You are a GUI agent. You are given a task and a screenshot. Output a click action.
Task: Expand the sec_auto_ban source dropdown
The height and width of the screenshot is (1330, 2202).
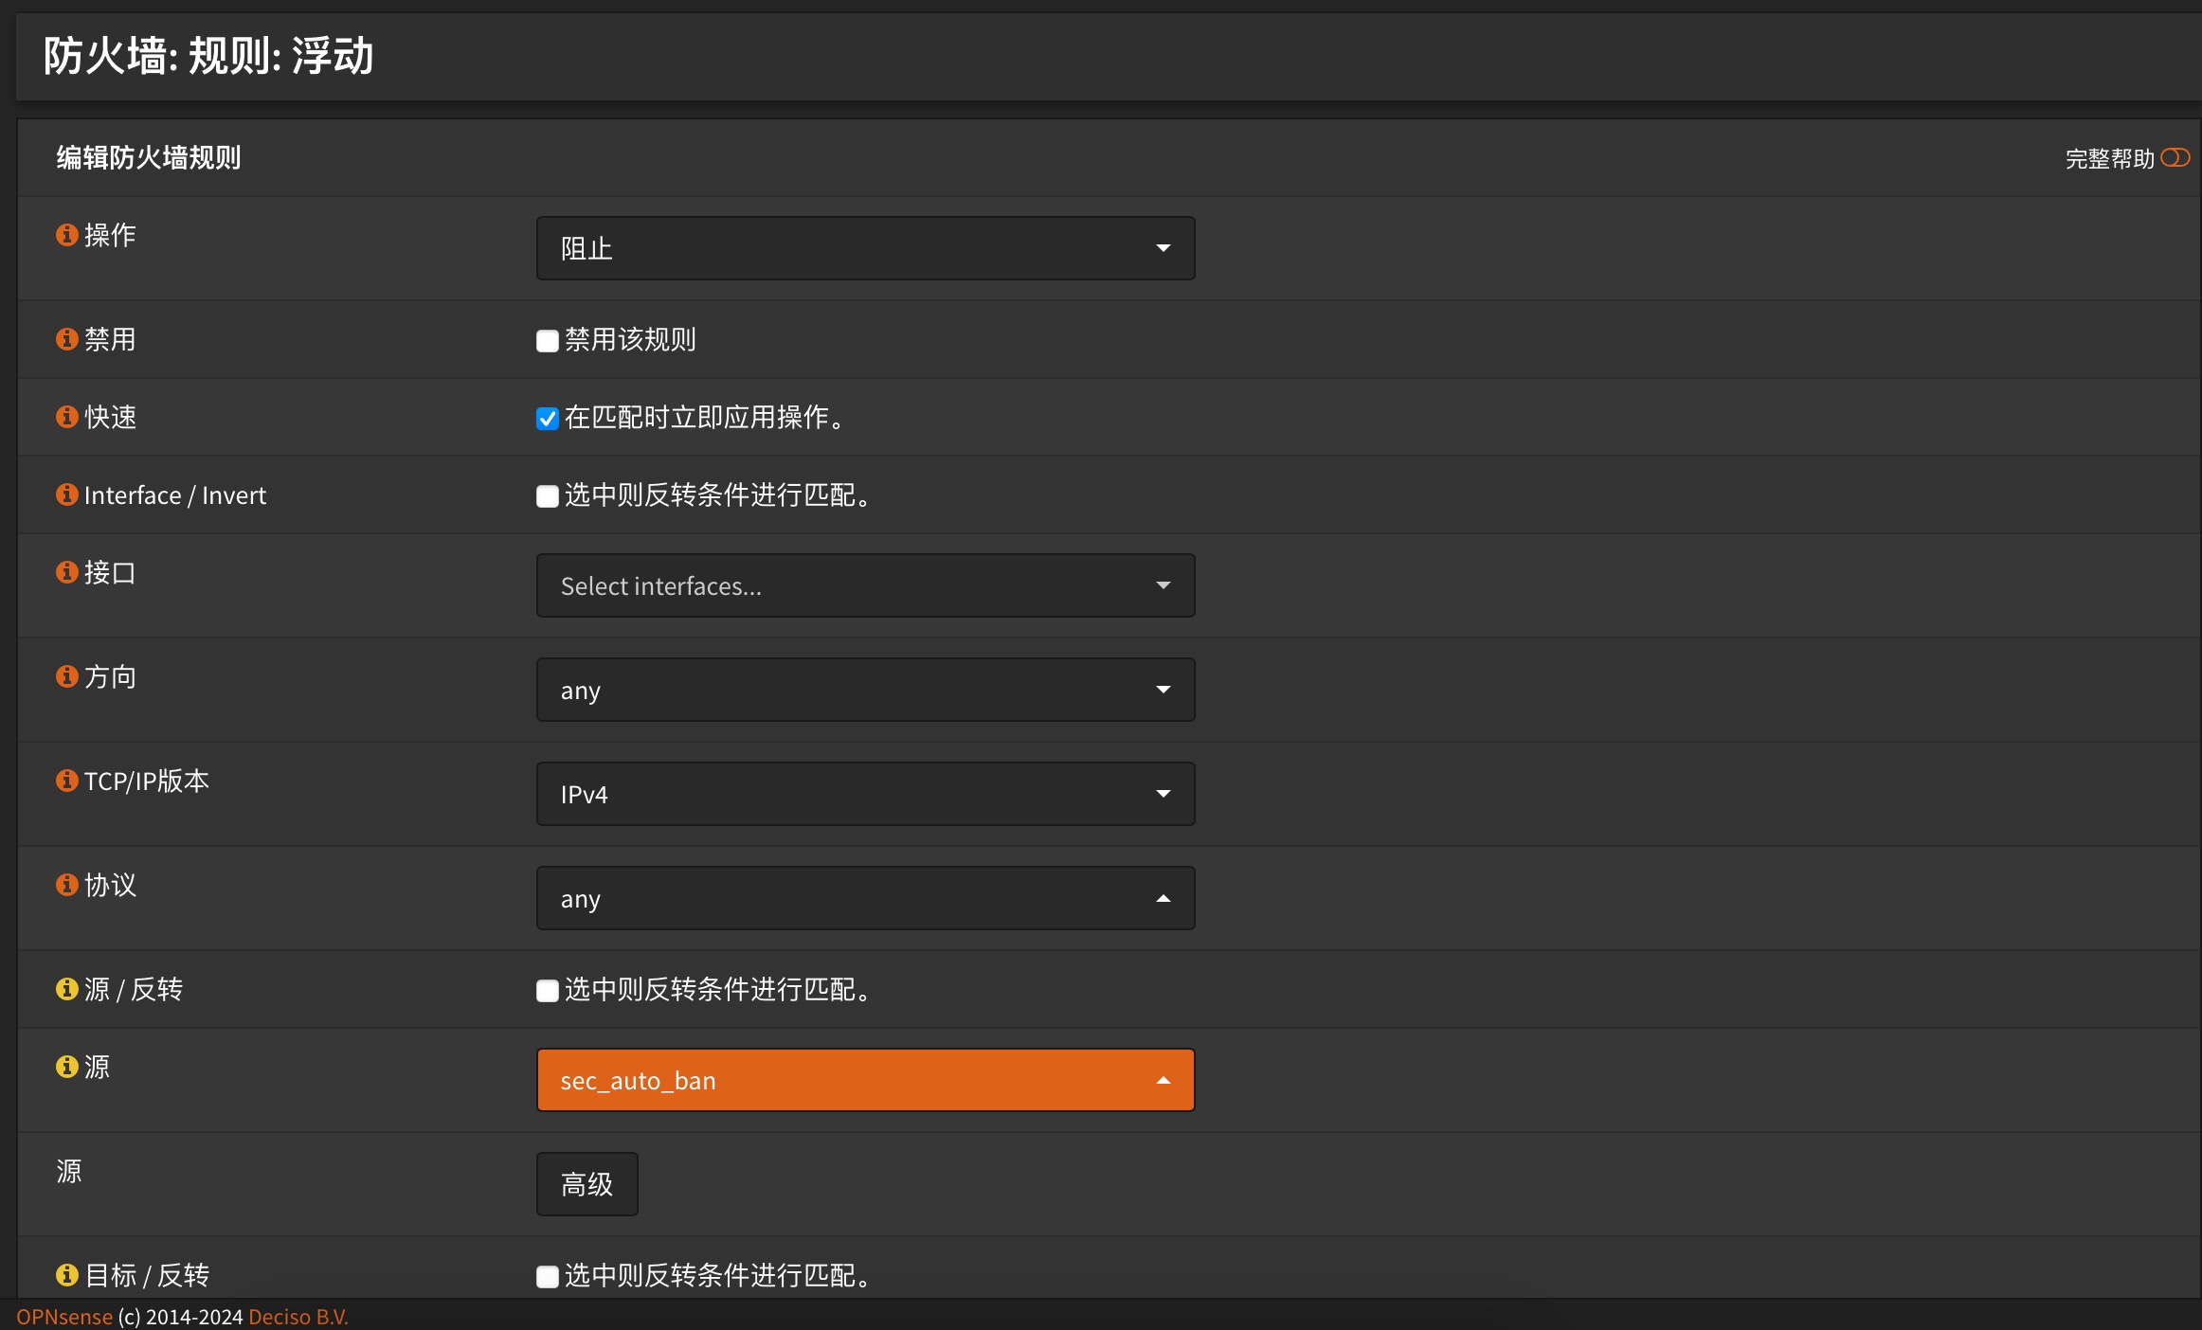coord(865,1080)
